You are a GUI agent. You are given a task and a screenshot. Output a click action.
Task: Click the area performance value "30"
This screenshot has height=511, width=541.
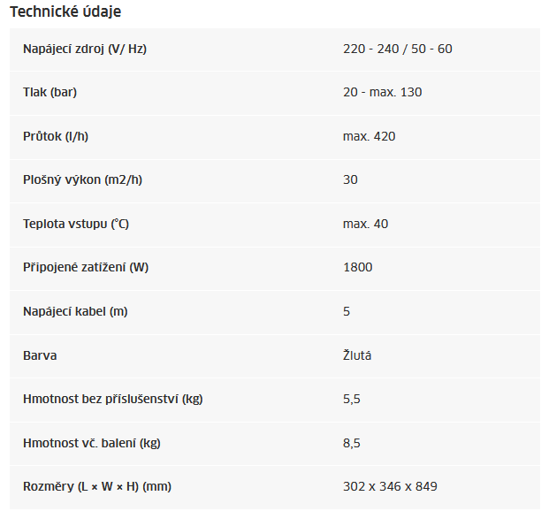tap(350, 179)
